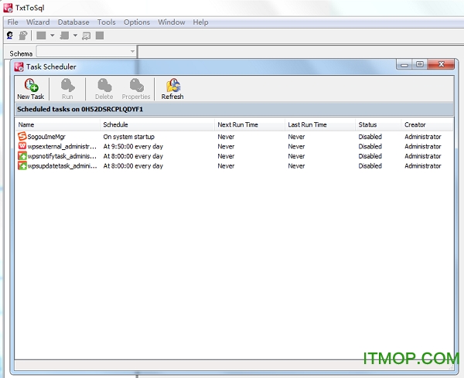Viewport: 464px width, 378px height.
Task: Click the Task Scheduler window icon
Action: click(19, 66)
